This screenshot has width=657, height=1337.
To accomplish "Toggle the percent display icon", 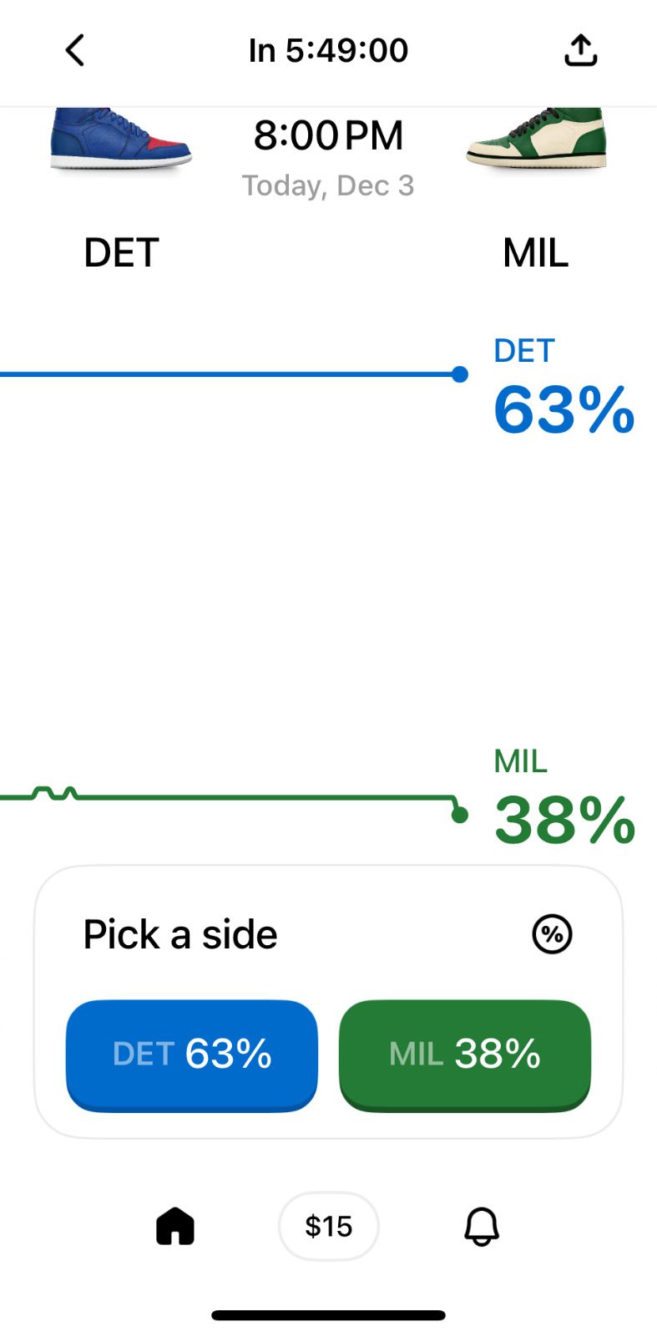I will click(552, 933).
